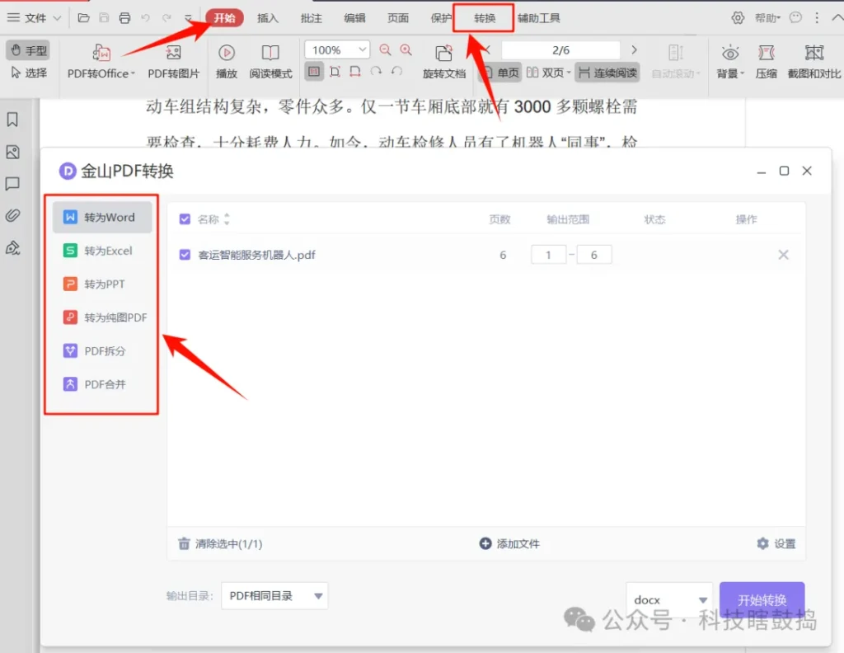Uncheck 客运智能服务机器人.pdf checkbox

point(185,255)
